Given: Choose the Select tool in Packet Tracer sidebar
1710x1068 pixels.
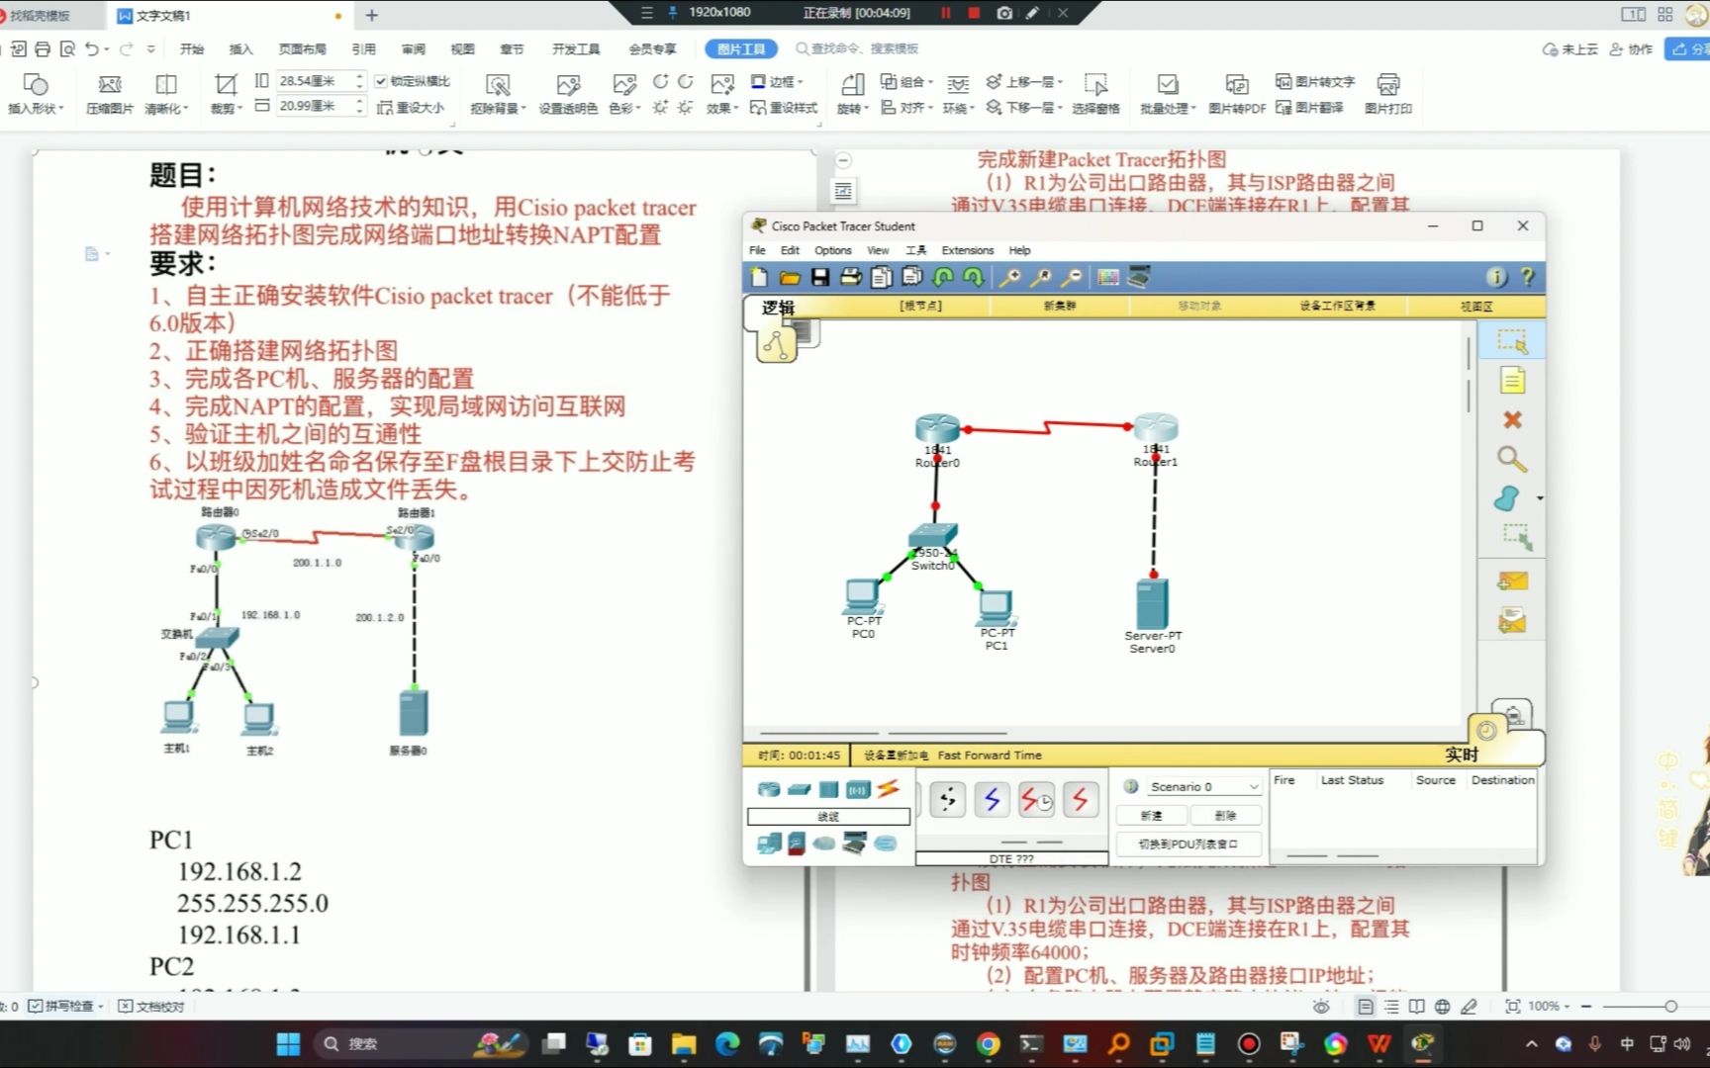Looking at the screenshot, I should pyautogui.click(x=1512, y=341).
